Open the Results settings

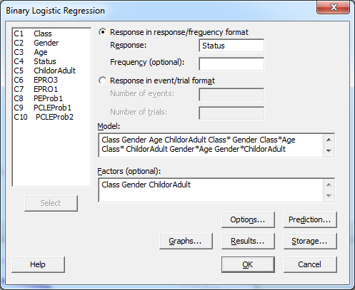click(248, 241)
